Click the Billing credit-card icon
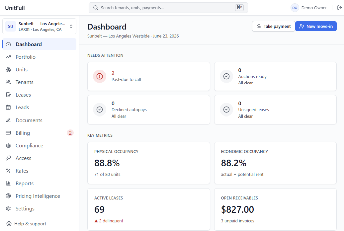 pyautogui.click(x=8, y=133)
